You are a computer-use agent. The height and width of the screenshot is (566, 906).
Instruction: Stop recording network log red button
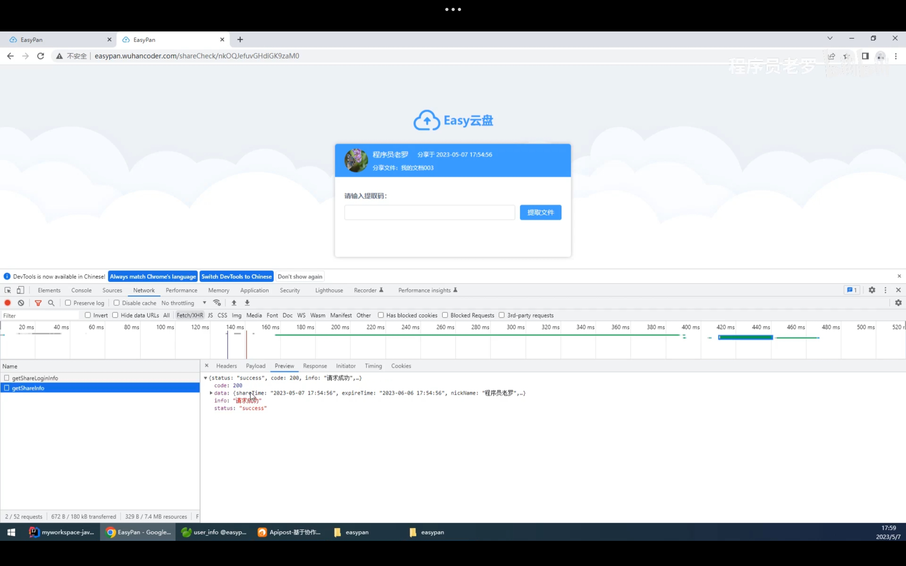[8, 303]
